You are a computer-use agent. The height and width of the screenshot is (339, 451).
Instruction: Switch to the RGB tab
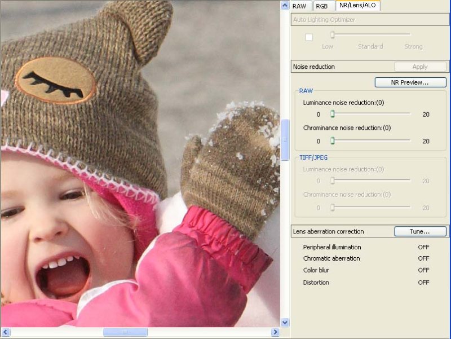click(x=324, y=6)
